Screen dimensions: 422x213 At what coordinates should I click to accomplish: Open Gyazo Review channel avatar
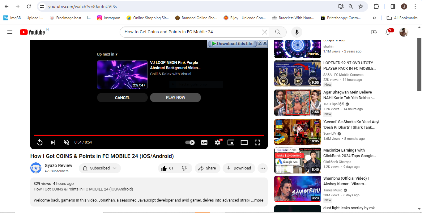[x=36, y=168]
